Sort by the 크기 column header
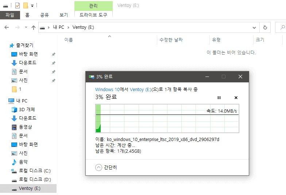The height and width of the screenshot is (195, 286). [x=260, y=40]
